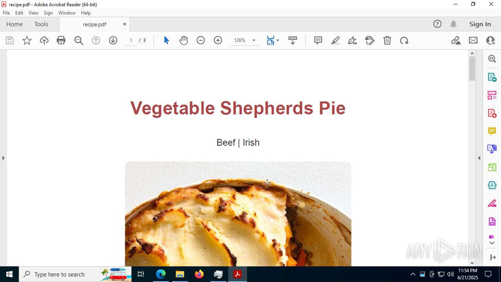
Task: Open the teal scan/enhance tool in pane
Action: coord(492,185)
